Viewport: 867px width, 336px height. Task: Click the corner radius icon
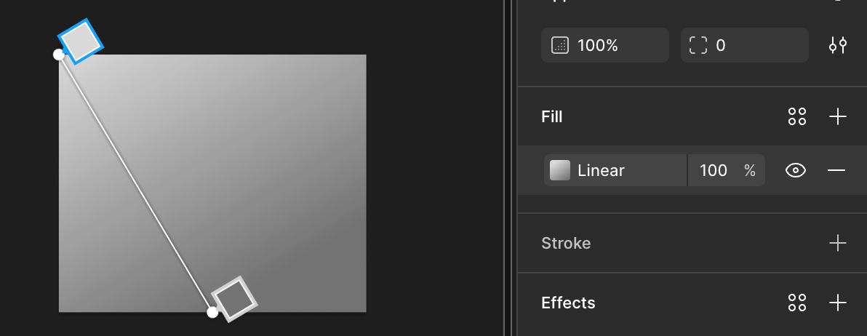698,45
